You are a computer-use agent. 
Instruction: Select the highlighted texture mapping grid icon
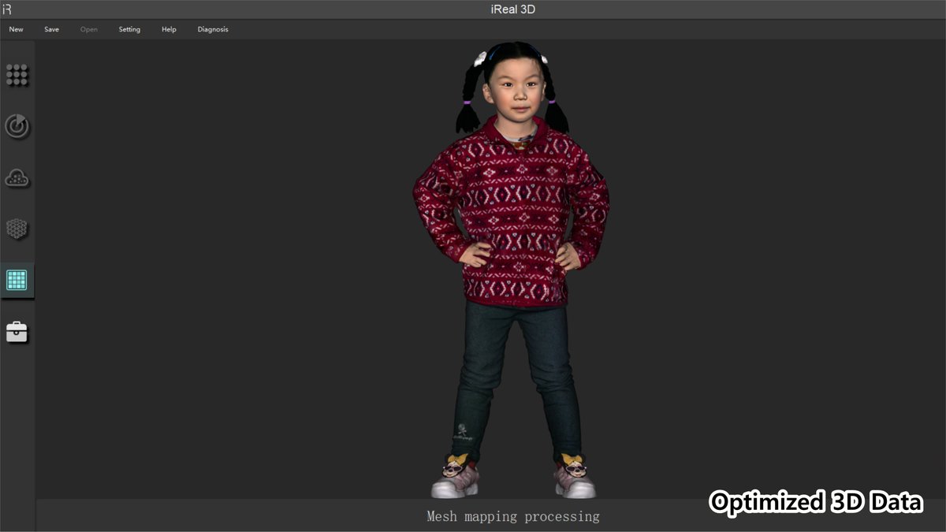point(17,280)
